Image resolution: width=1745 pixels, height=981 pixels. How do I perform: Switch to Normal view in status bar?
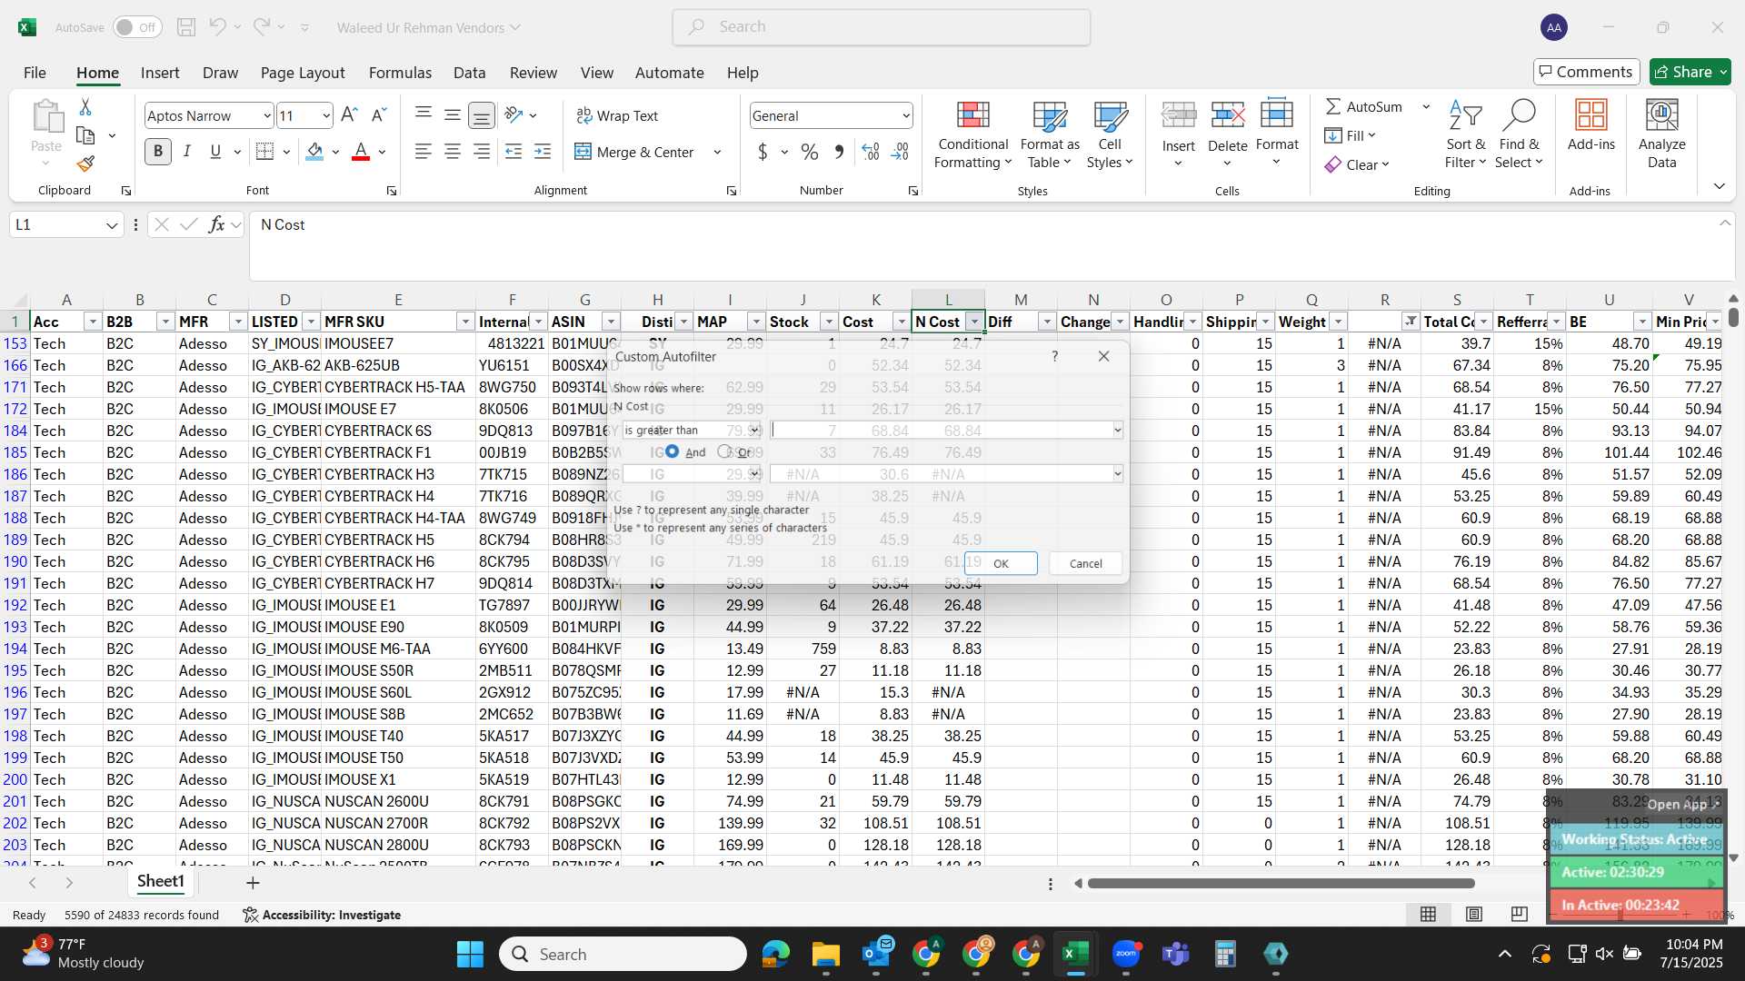1429,914
